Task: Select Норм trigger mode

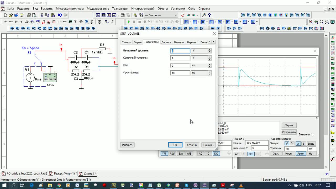Action: point(288,154)
